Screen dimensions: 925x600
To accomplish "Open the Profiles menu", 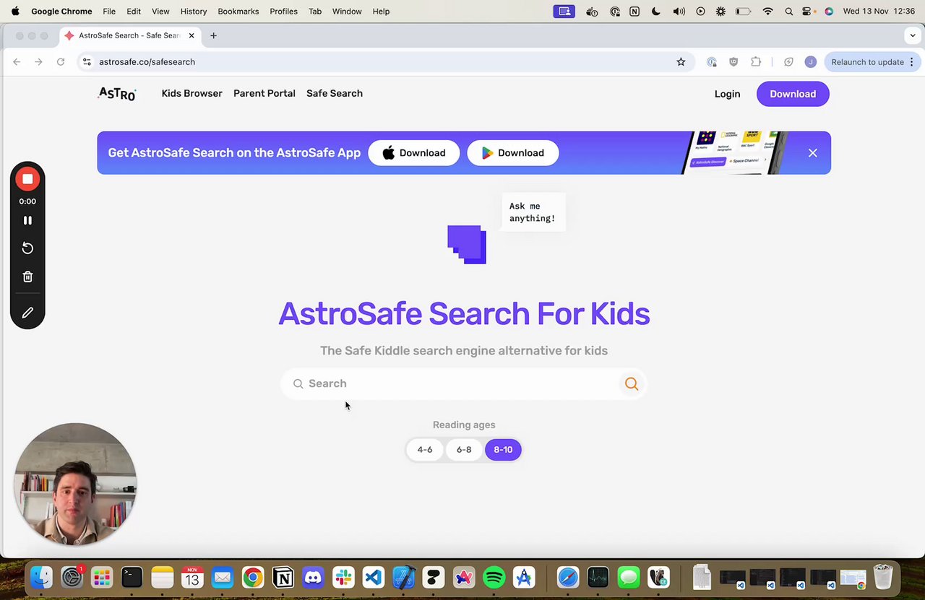I will 283,12.
